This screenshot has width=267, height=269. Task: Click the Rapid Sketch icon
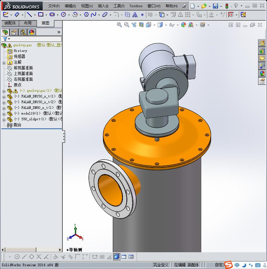point(243,15)
